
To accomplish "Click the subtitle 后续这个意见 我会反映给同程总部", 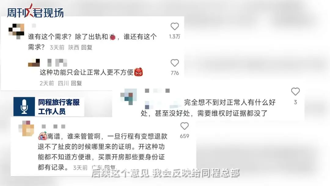I will (165, 173).
